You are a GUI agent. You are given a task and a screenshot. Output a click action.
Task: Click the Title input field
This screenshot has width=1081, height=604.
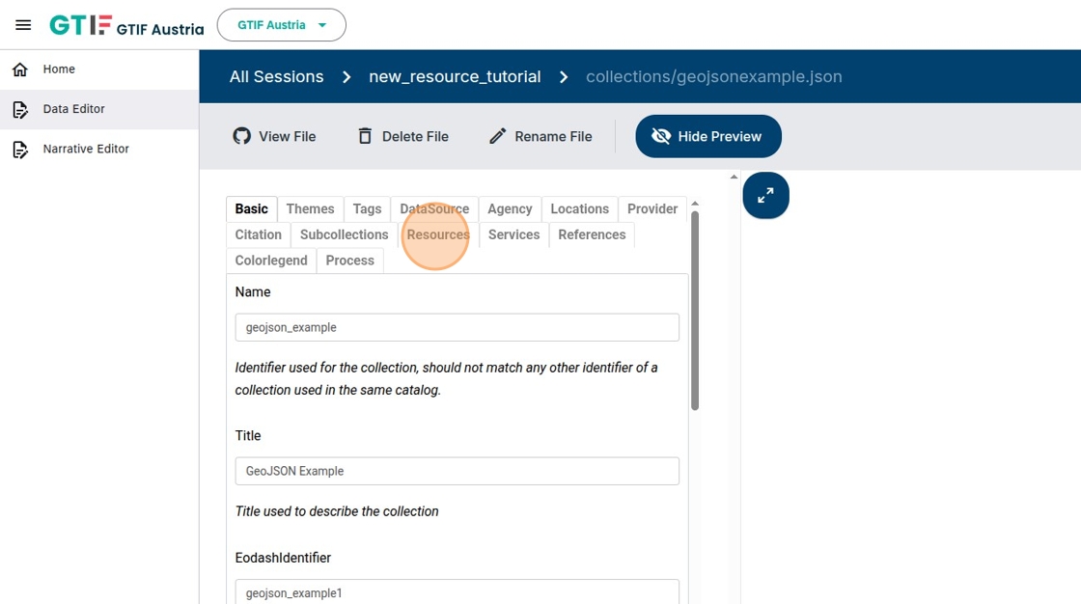(x=457, y=471)
